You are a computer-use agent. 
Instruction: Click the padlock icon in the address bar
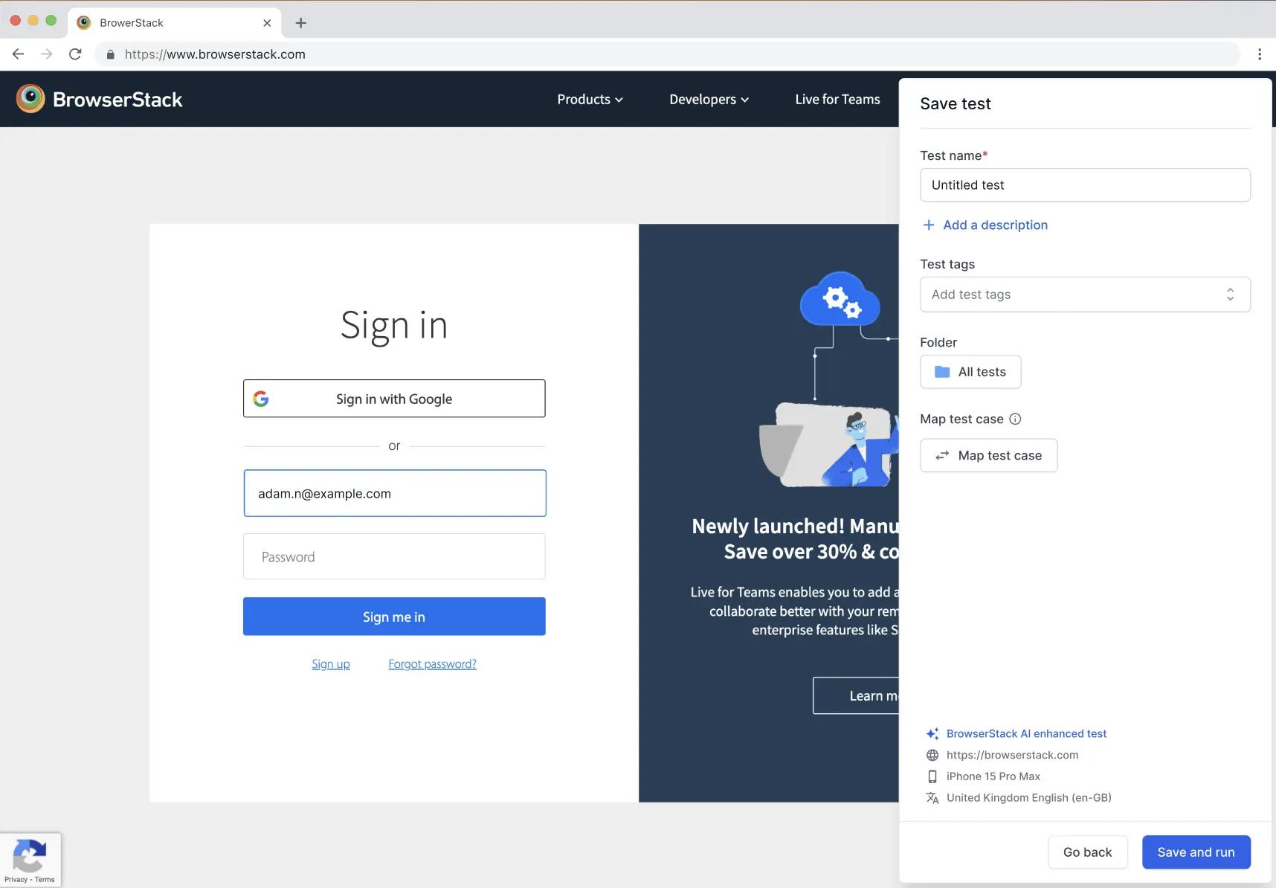[110, 54]
